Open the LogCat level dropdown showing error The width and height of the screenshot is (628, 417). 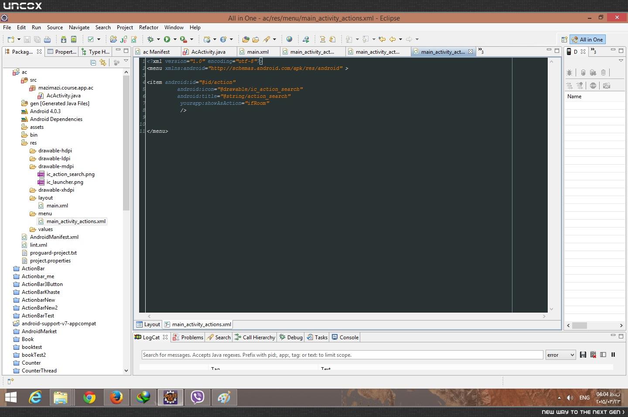coord(560,355)
